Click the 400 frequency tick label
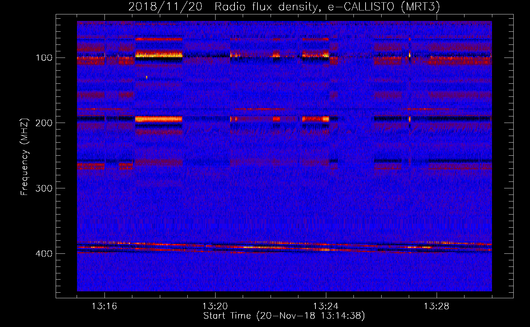530x327 pixels. pos(44,254)
